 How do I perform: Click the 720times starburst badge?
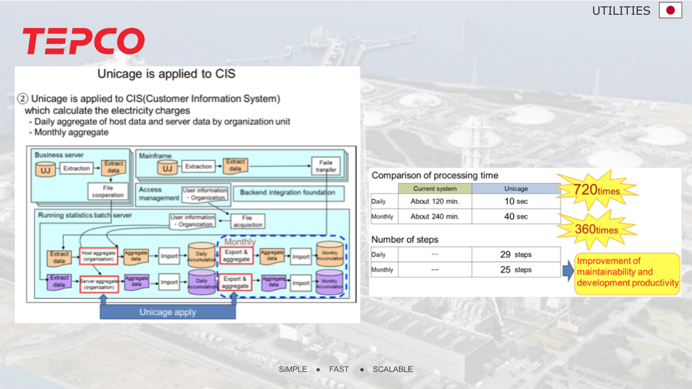597,190
